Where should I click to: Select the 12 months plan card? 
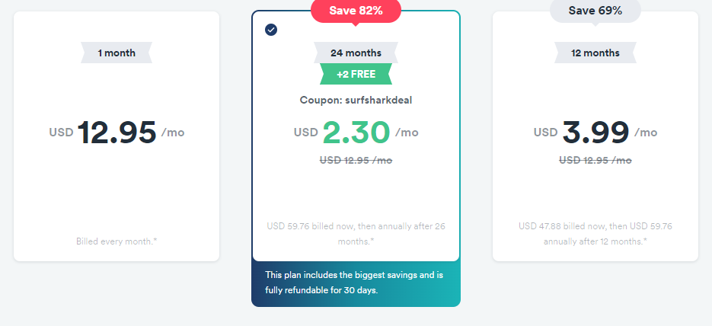point(595,136)
